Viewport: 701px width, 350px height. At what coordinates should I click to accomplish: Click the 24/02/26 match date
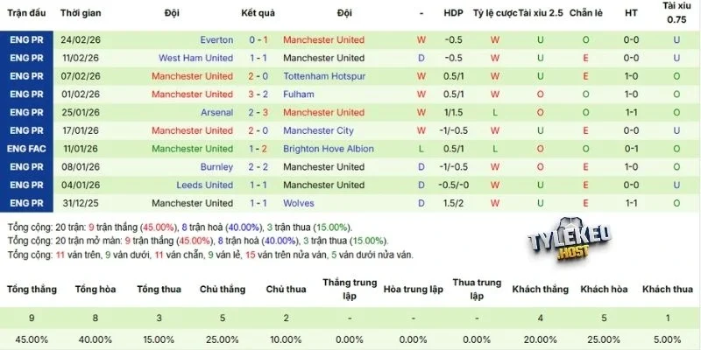click(81, 39)
